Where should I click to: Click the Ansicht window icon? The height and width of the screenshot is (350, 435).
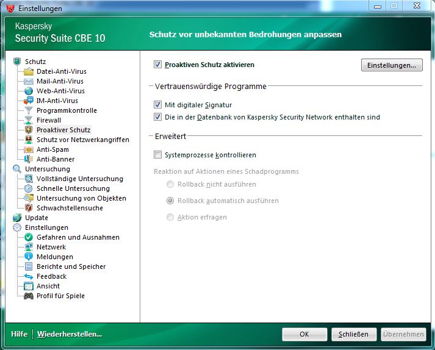click(29, 286)
